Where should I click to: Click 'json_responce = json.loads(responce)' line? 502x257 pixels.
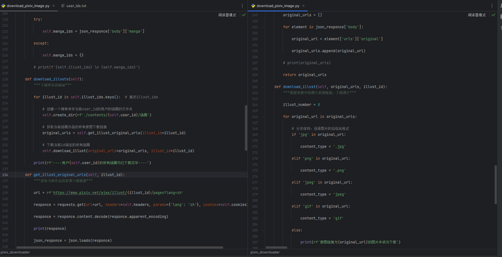73,240
